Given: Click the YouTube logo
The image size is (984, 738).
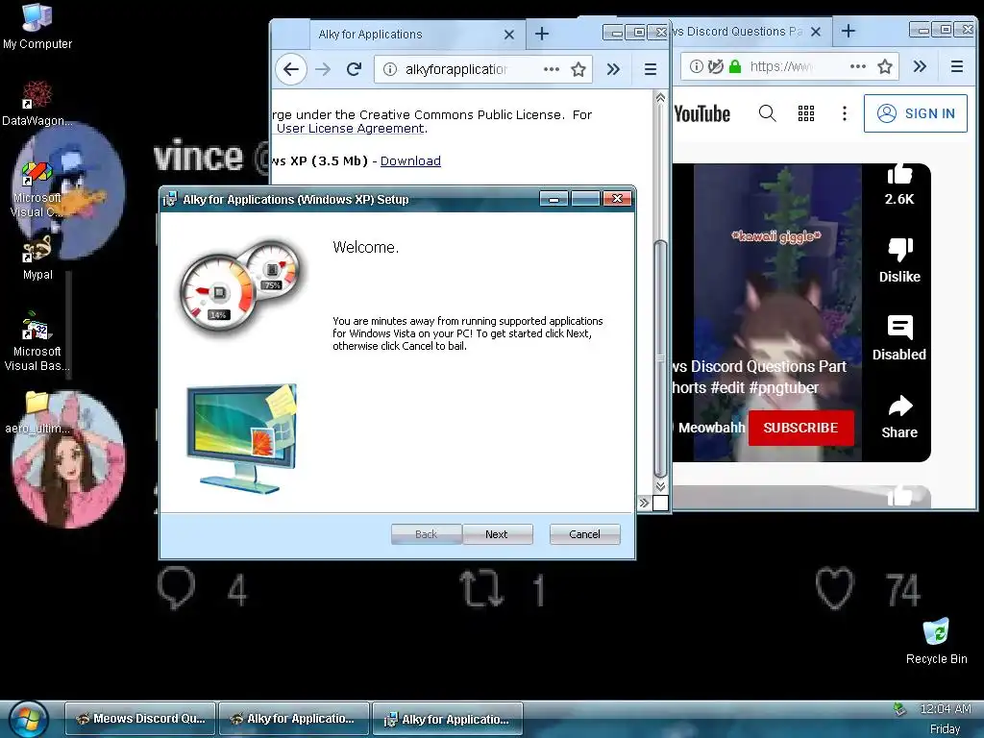Looking at the screenshot, I should click(701, 113).
